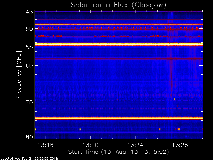Click the bright orange band near 74 MHz
This screenshot has width=213, height=160.
point(119,118)
